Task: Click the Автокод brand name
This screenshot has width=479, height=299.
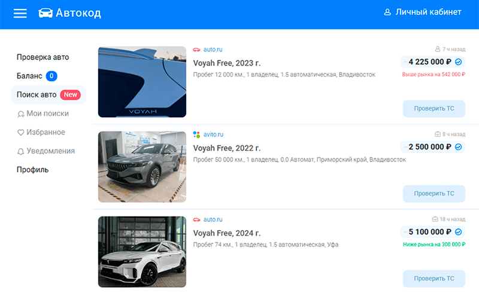Action: point(78,13)
